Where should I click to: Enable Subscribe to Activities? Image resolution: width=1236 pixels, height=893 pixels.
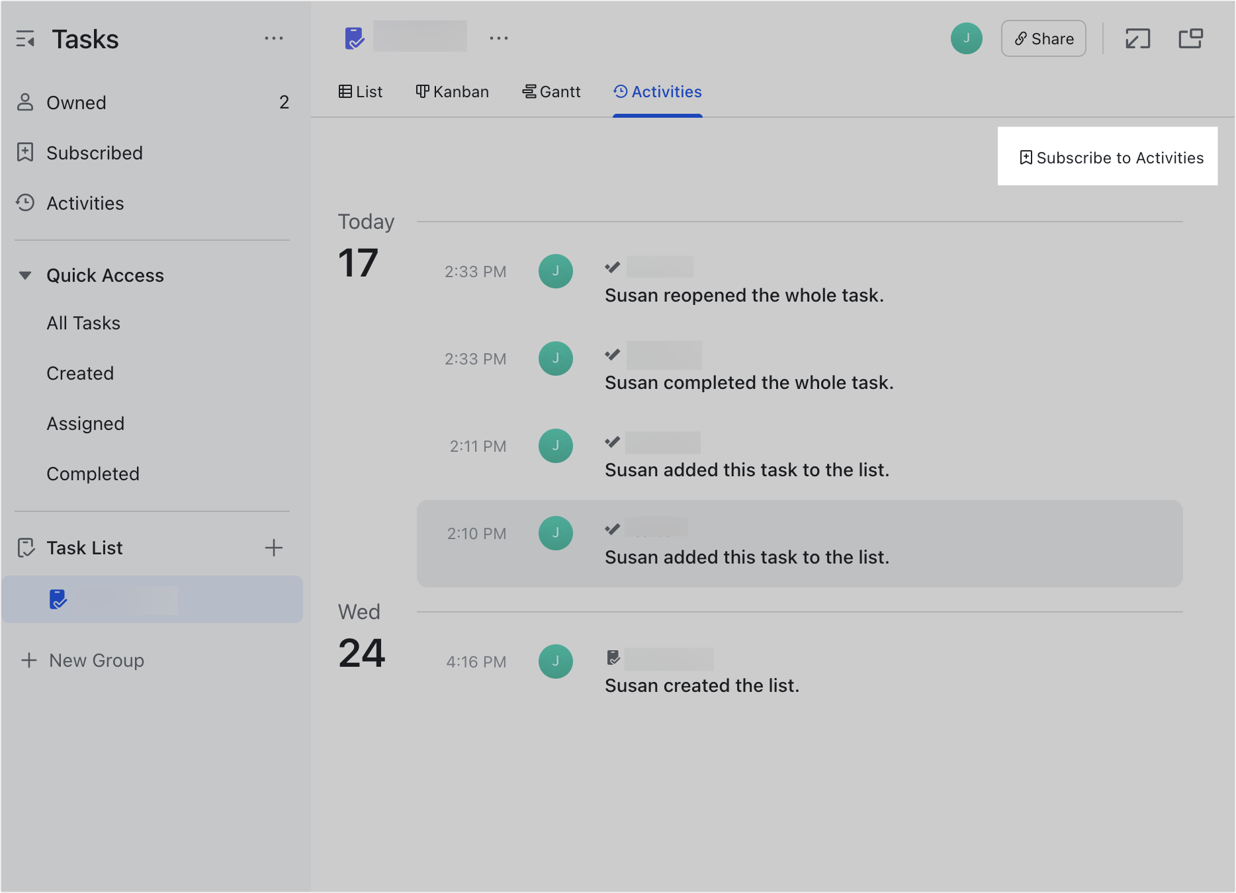1107,157
